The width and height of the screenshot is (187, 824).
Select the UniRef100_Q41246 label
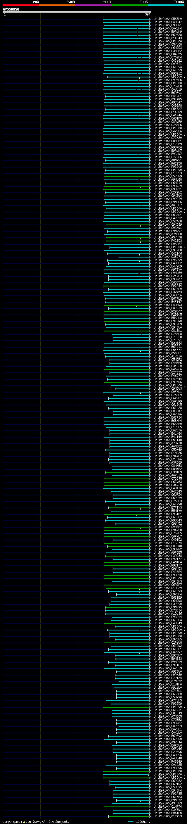(x=168, y=115)
